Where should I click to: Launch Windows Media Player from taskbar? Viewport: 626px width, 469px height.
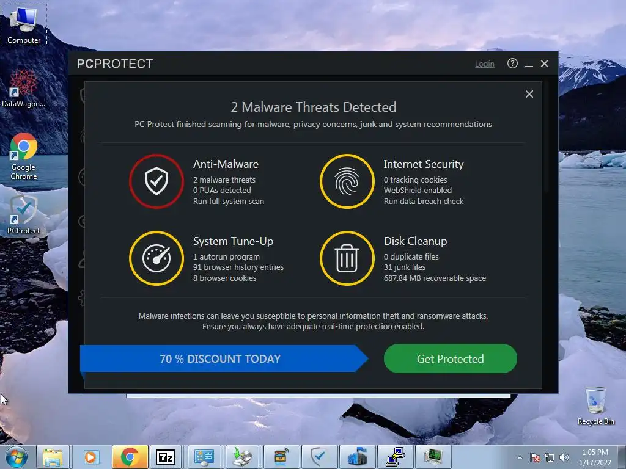[90, 457]
